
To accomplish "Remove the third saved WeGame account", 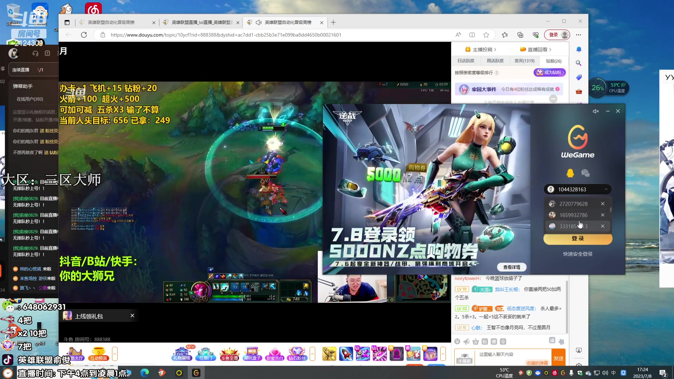I will pyautogui.click(x=603, y=226).
